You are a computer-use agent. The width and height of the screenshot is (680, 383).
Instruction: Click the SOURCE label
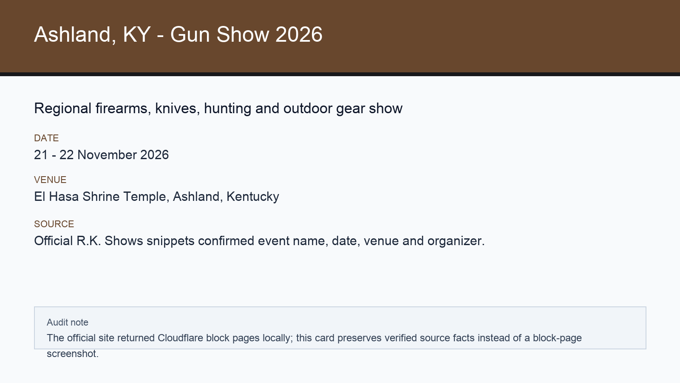click(x=54, y=224)
